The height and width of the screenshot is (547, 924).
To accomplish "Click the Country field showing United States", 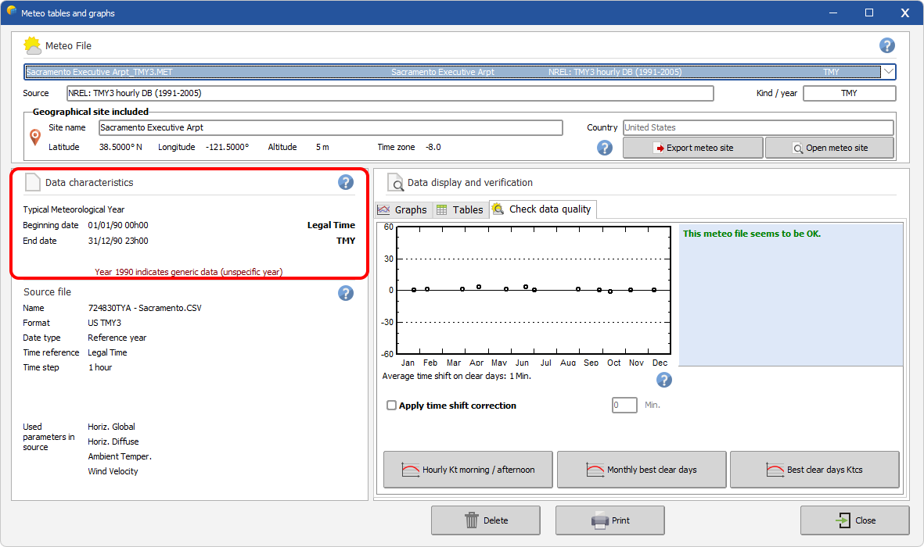I will click(758, 128).
